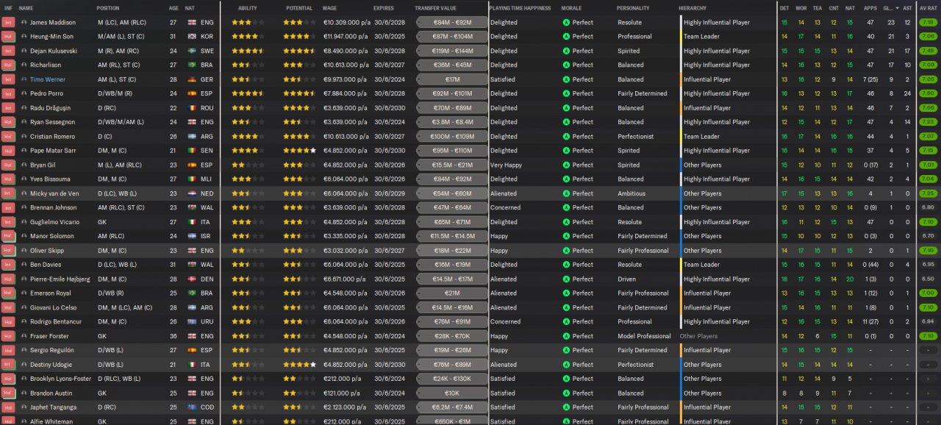The height and width of the screenshot is (425, 941).
Task: Click the 7.80 average rating for Pedro Porro
Action: click(928, 93)
